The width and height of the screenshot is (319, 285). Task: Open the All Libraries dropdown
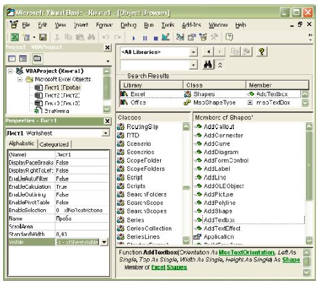[193, 52]
